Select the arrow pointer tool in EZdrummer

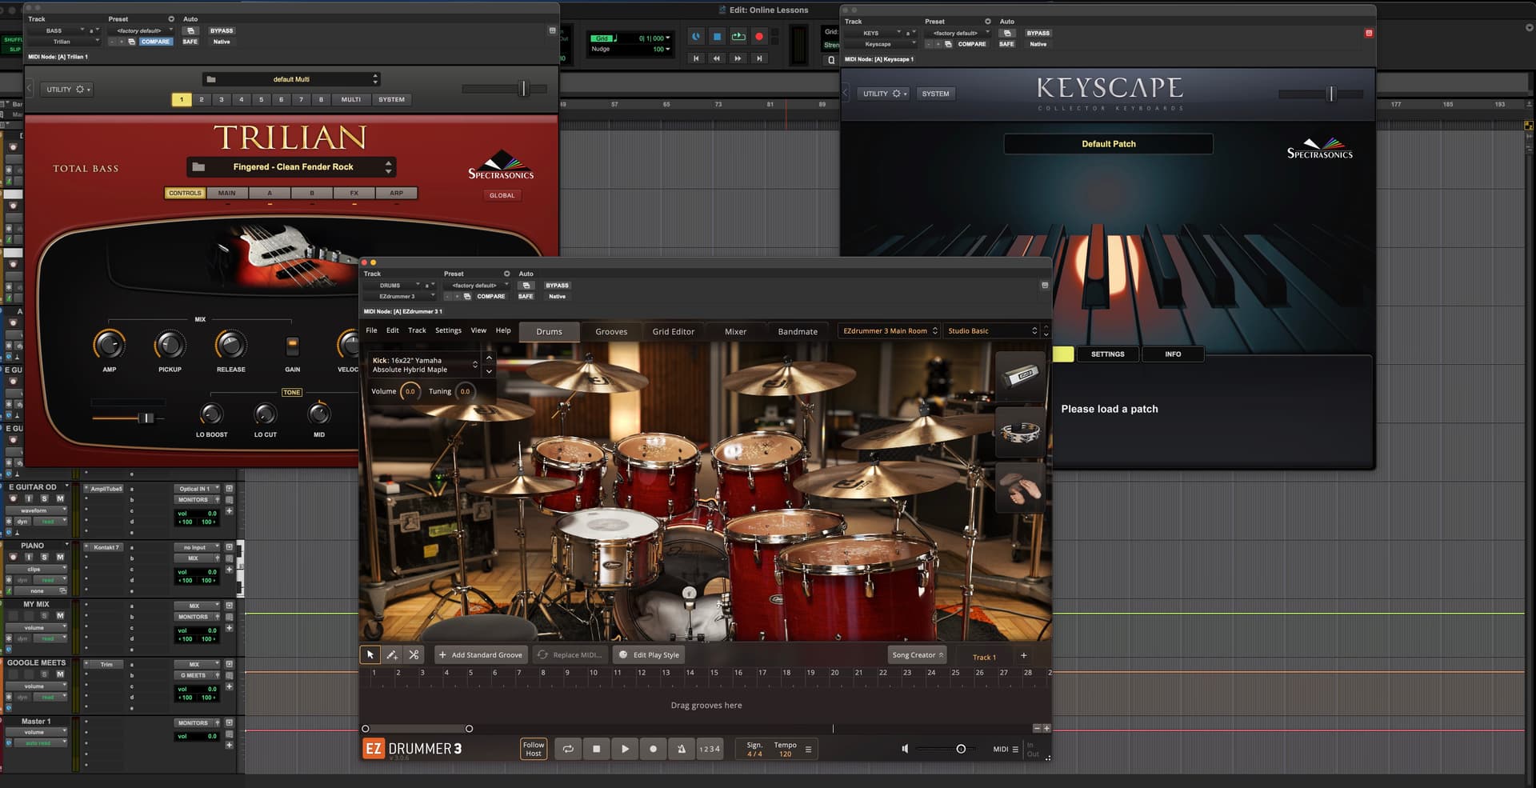370,654
